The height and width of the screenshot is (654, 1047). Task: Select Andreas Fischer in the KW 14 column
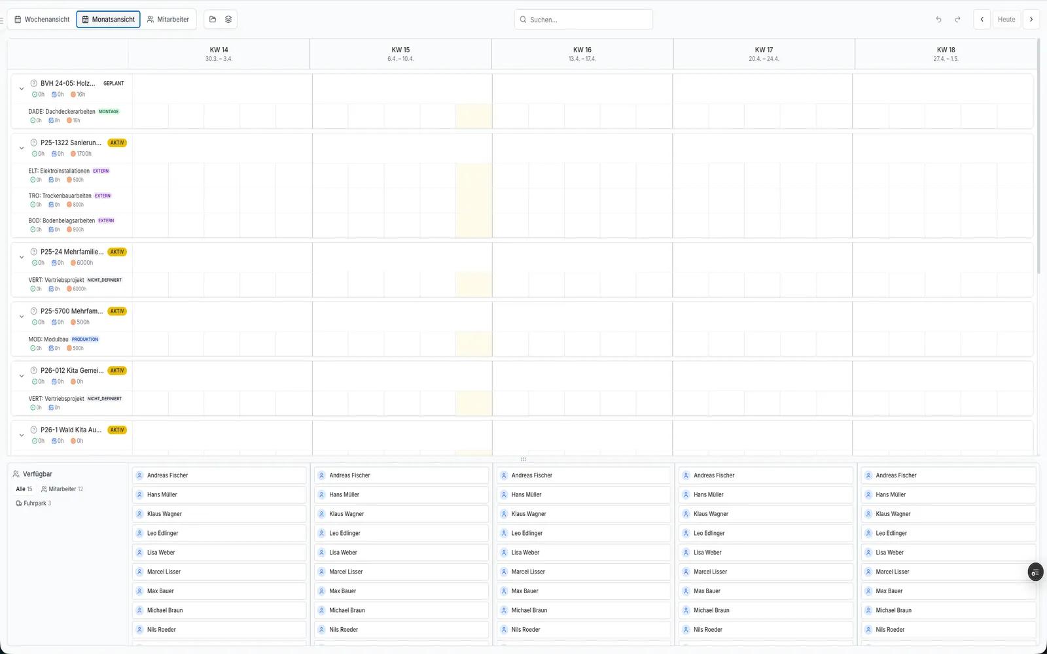pyautogui.click(x=219, y=475)
